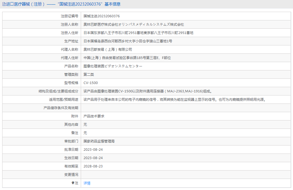Screen dimensions: 293x190
Task: Click the 生效日期 label
Action: [x=71, y=158]
